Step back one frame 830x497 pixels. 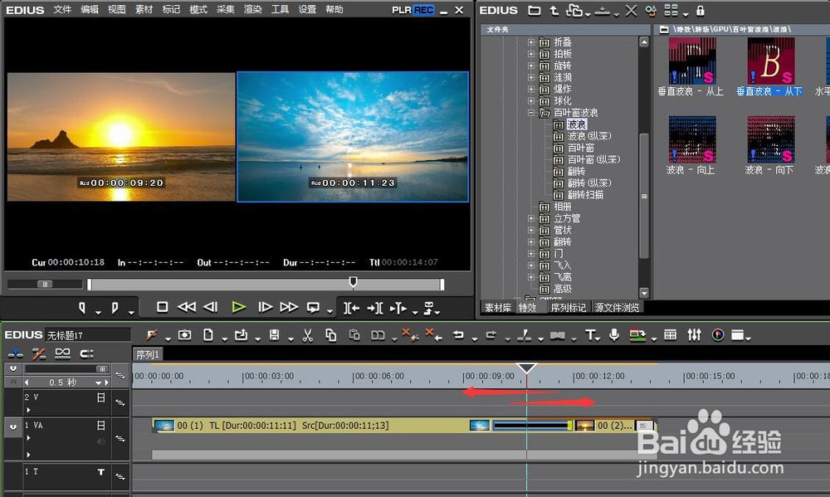pos(211,307)
